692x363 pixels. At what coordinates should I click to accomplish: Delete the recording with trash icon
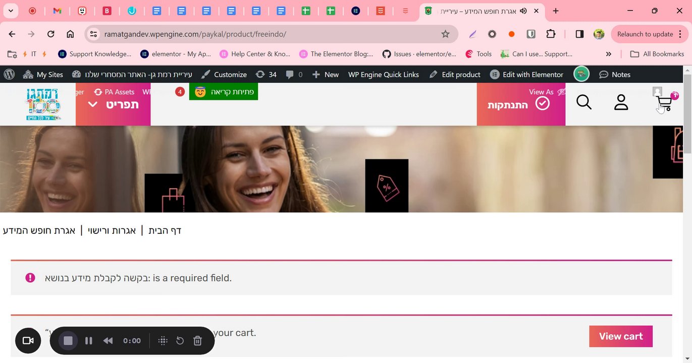[x=198, y=341]
